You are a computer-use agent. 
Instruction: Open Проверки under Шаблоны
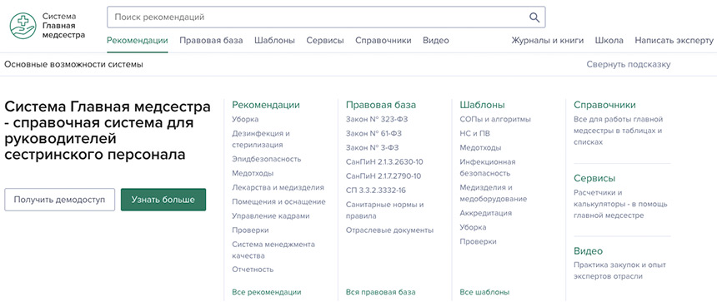pos(478,241)
